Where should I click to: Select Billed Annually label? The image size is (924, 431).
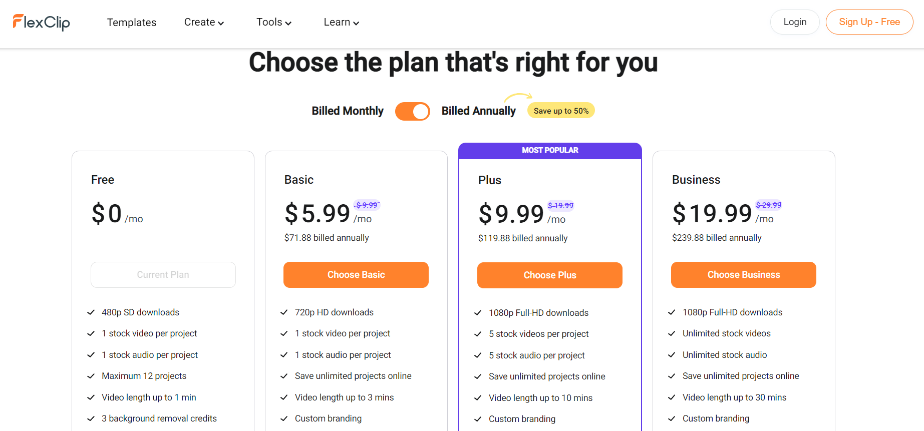click(x=478, y=111)
